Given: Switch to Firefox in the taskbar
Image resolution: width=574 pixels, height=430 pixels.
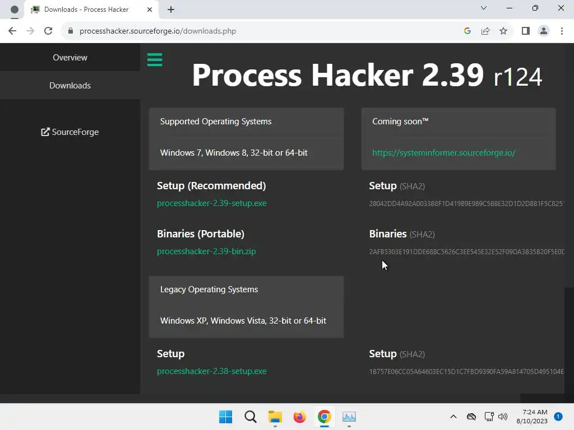Looking at the screenshot, I should (x=300, y=417).
